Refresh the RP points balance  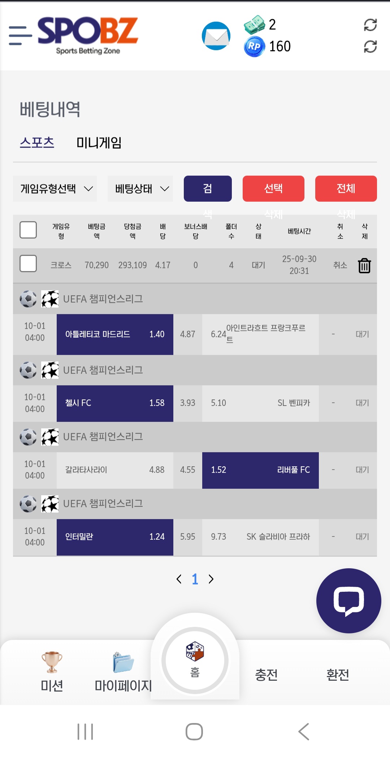click(x=370, y=47)
